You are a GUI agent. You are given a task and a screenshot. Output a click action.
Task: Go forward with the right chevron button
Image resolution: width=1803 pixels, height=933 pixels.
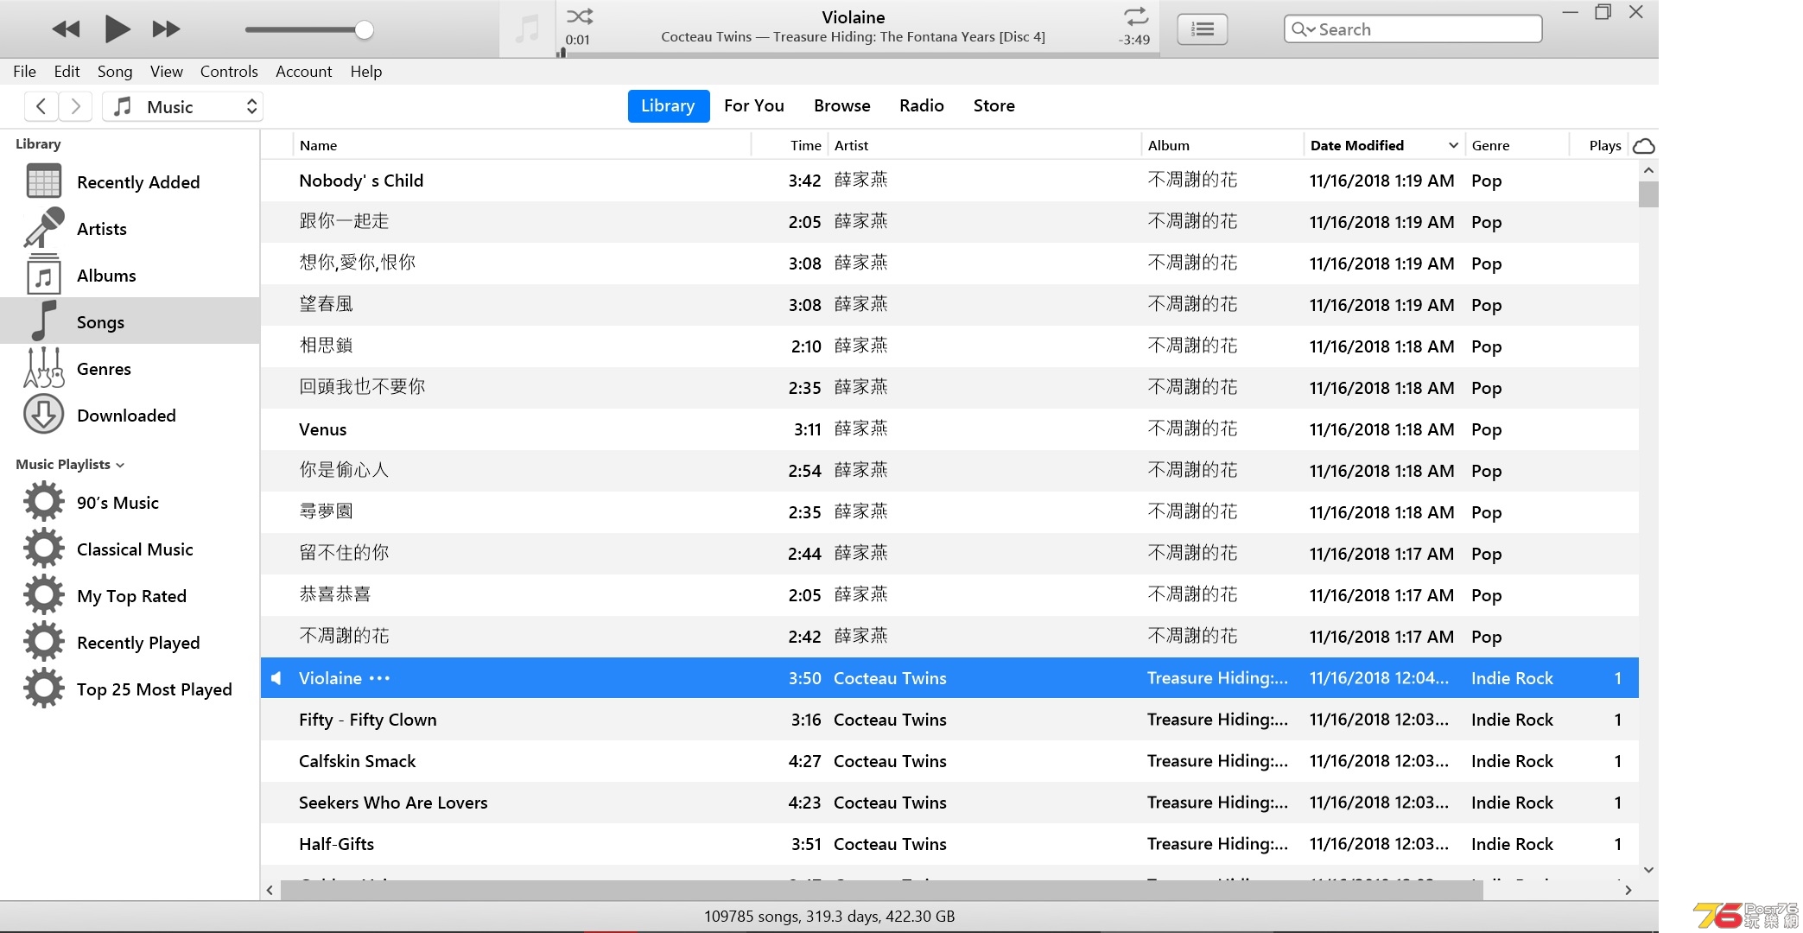[75, 106]
